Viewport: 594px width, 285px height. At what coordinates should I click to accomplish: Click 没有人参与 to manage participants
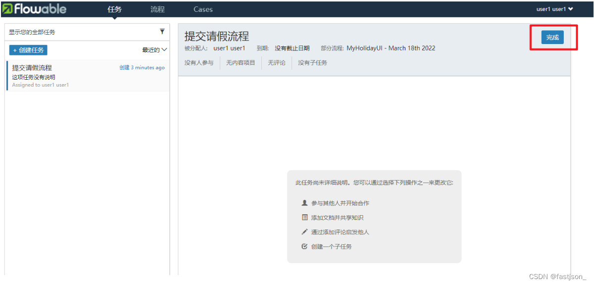pyautogui.click(x=198, y=63)
